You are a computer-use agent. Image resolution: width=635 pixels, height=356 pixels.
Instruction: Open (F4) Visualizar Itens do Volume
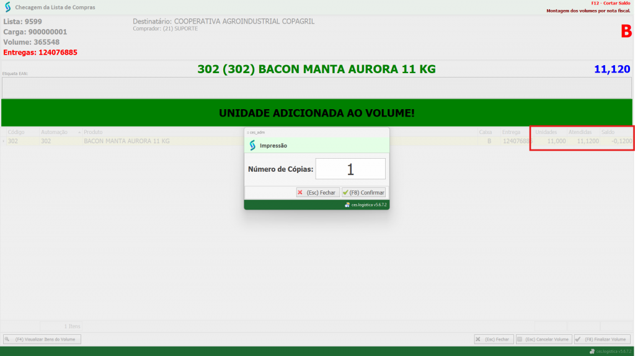click(x=42, y=339)
